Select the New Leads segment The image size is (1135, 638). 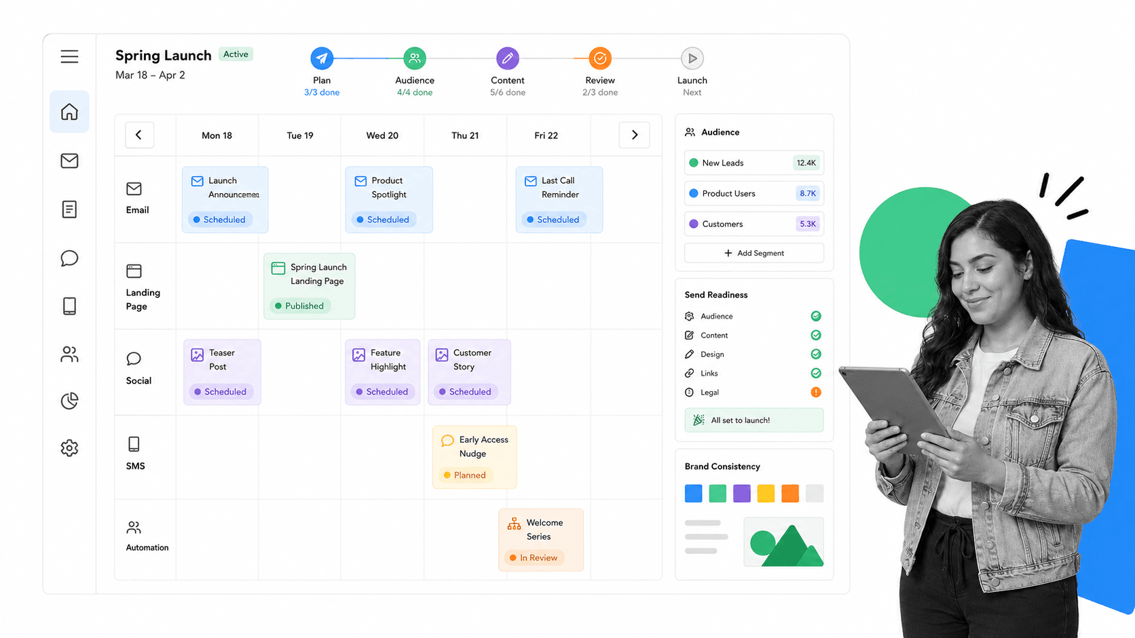tap(754, 163)
